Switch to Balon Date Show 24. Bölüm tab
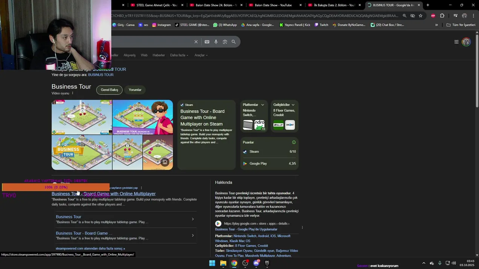The width and height of the screenshot is (479, 269). click(216, 5)
